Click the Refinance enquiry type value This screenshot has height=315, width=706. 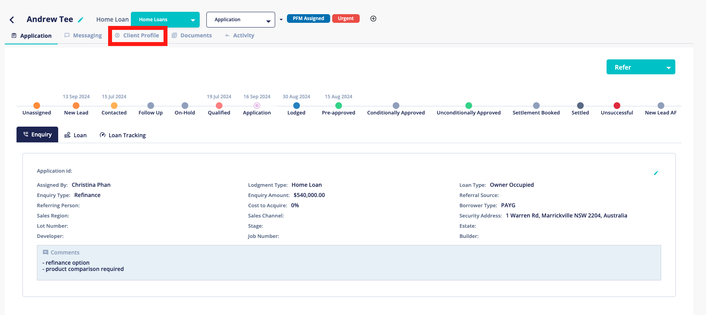pyautogui.click(x=87, y=195)
